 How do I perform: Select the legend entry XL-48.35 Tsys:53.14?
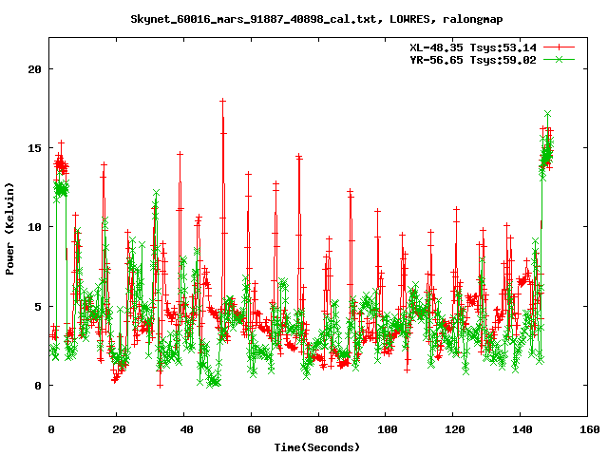pos(473,47)
